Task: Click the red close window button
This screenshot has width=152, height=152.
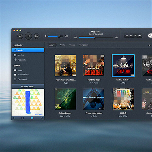Action: point(14,30)
